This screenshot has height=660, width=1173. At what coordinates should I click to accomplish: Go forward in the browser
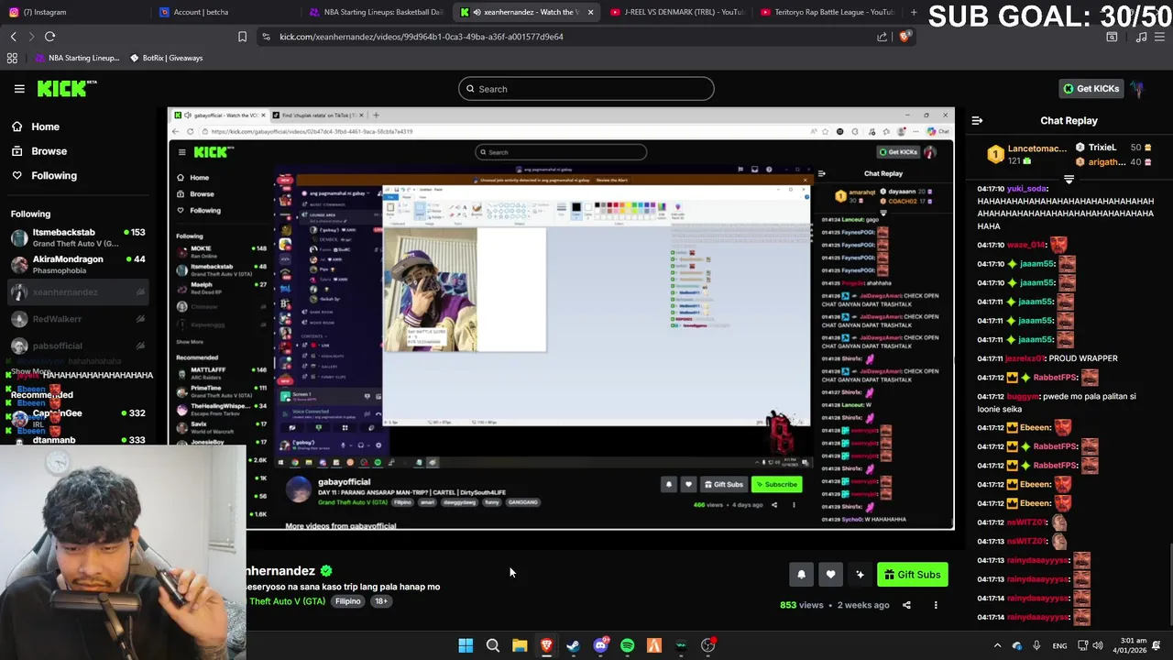pyautogui.click(x=30, y=37)
